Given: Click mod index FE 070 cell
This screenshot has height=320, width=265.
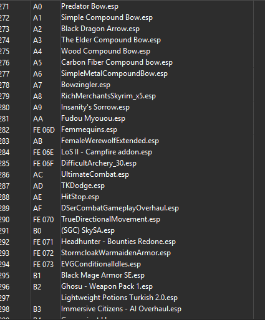Looking at the screenshot, I should pyautogui.click(x=44, y=220).
